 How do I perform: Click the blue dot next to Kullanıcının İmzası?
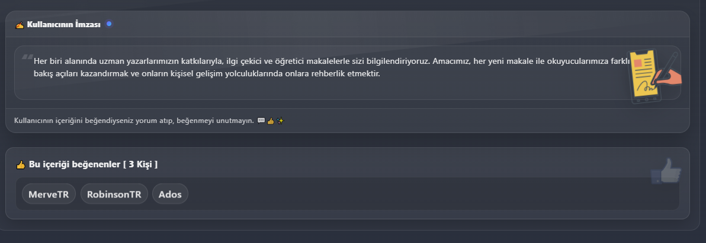pyautogui.click(x=109, y=24)
